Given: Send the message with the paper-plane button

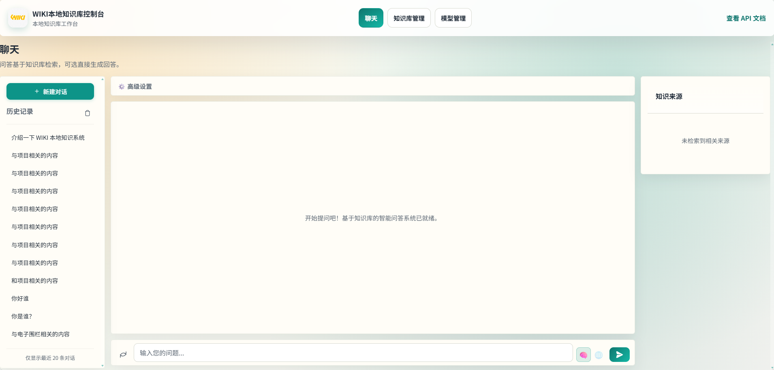Looking at the screenshot, I should (x=619, y=355).
